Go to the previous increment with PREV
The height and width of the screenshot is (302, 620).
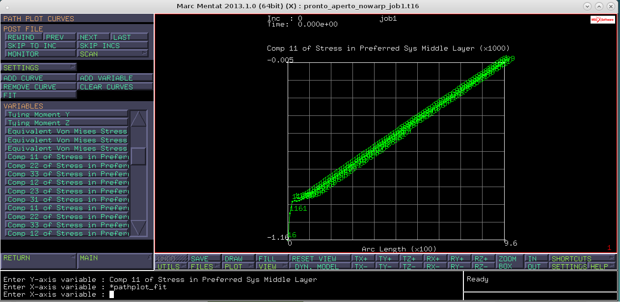60,37
